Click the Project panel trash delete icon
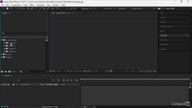Viewport: 192px width, 108px height. pos(21,71)
